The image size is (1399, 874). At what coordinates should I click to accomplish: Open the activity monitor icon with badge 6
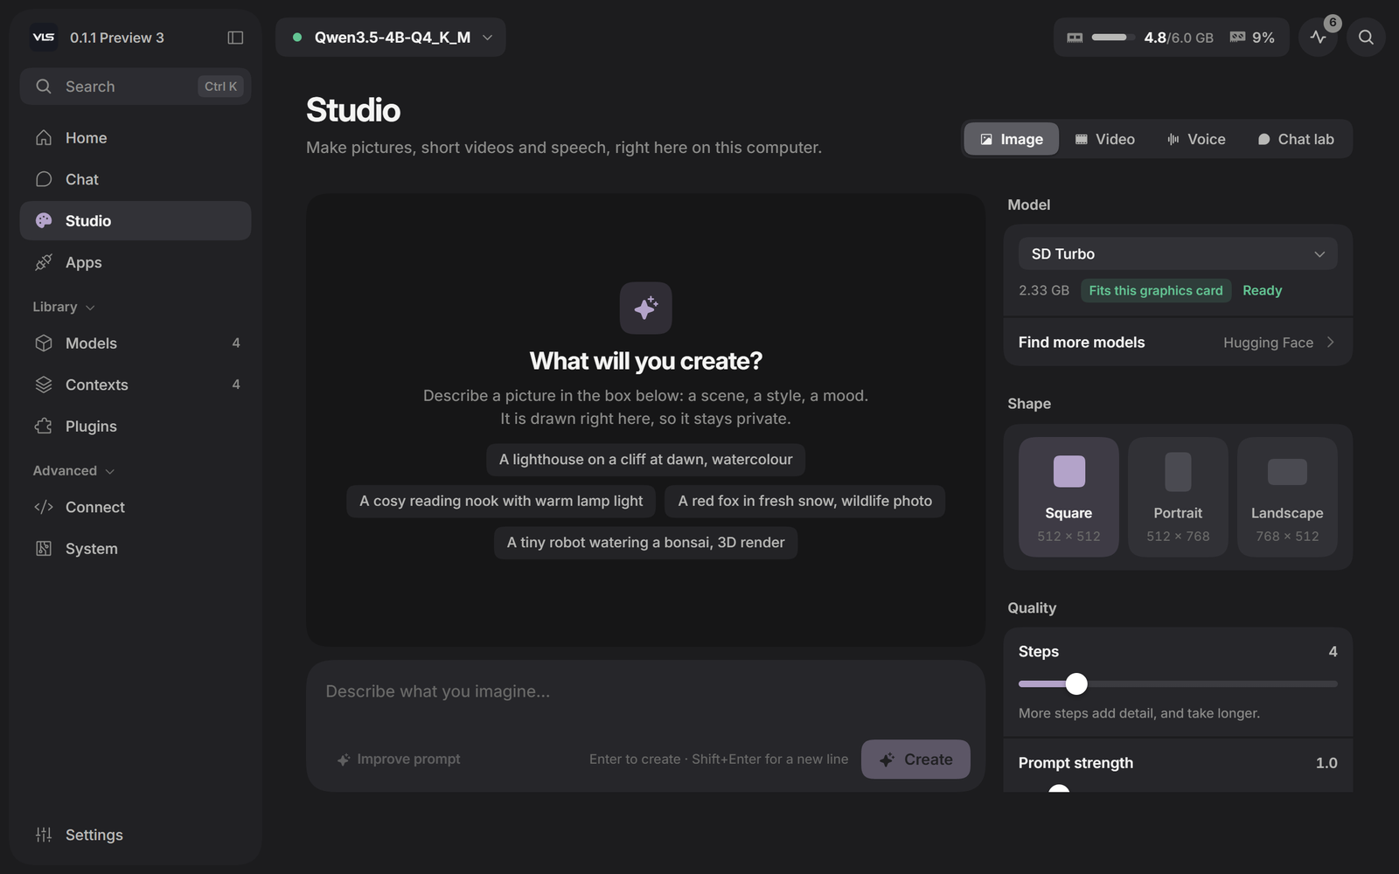1319,38
